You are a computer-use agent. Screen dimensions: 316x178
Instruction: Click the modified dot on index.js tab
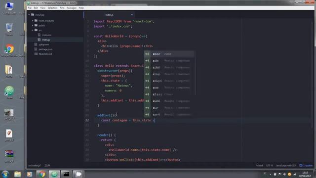(132, 15)
